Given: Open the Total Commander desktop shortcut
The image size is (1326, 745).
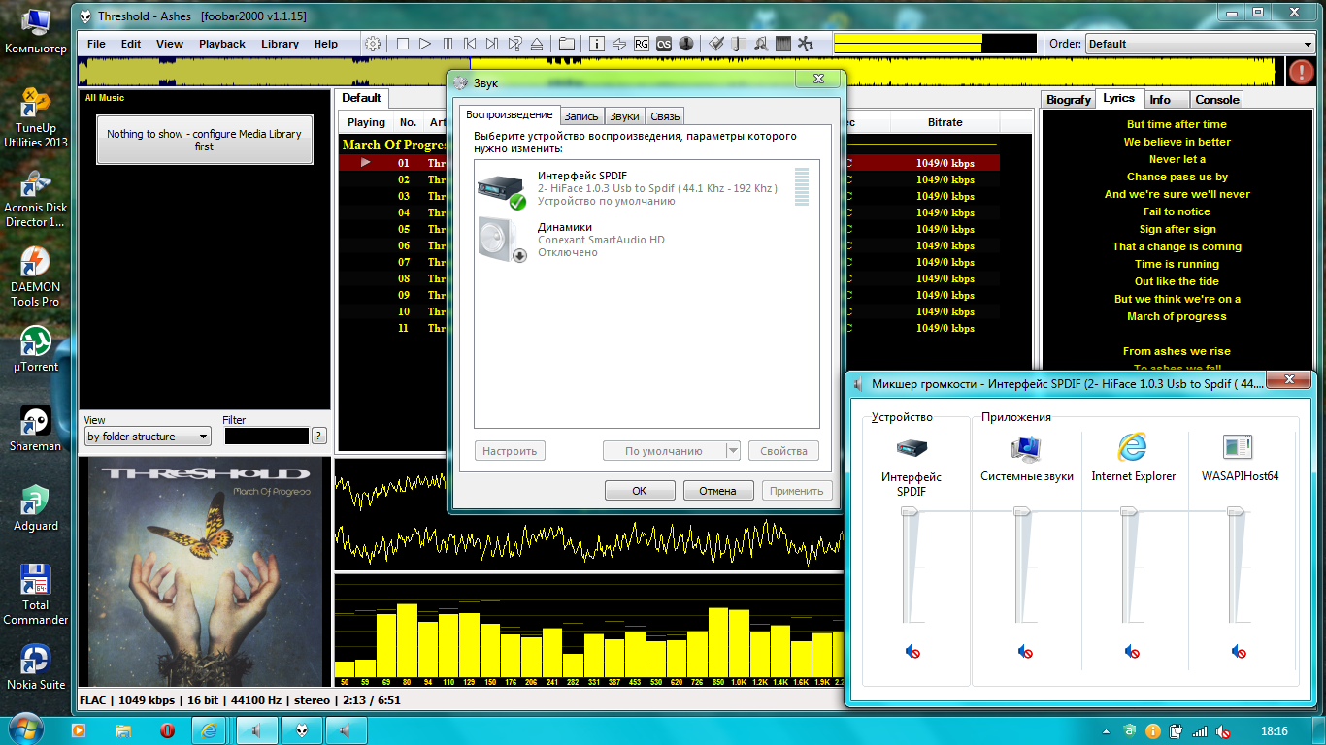Looking at the screenshot, I should pyautogui.click(x=36, y=594).
